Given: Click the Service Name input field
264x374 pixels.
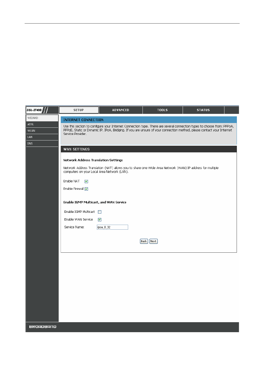Looking at the screenshot, I should tap(112, 227).
